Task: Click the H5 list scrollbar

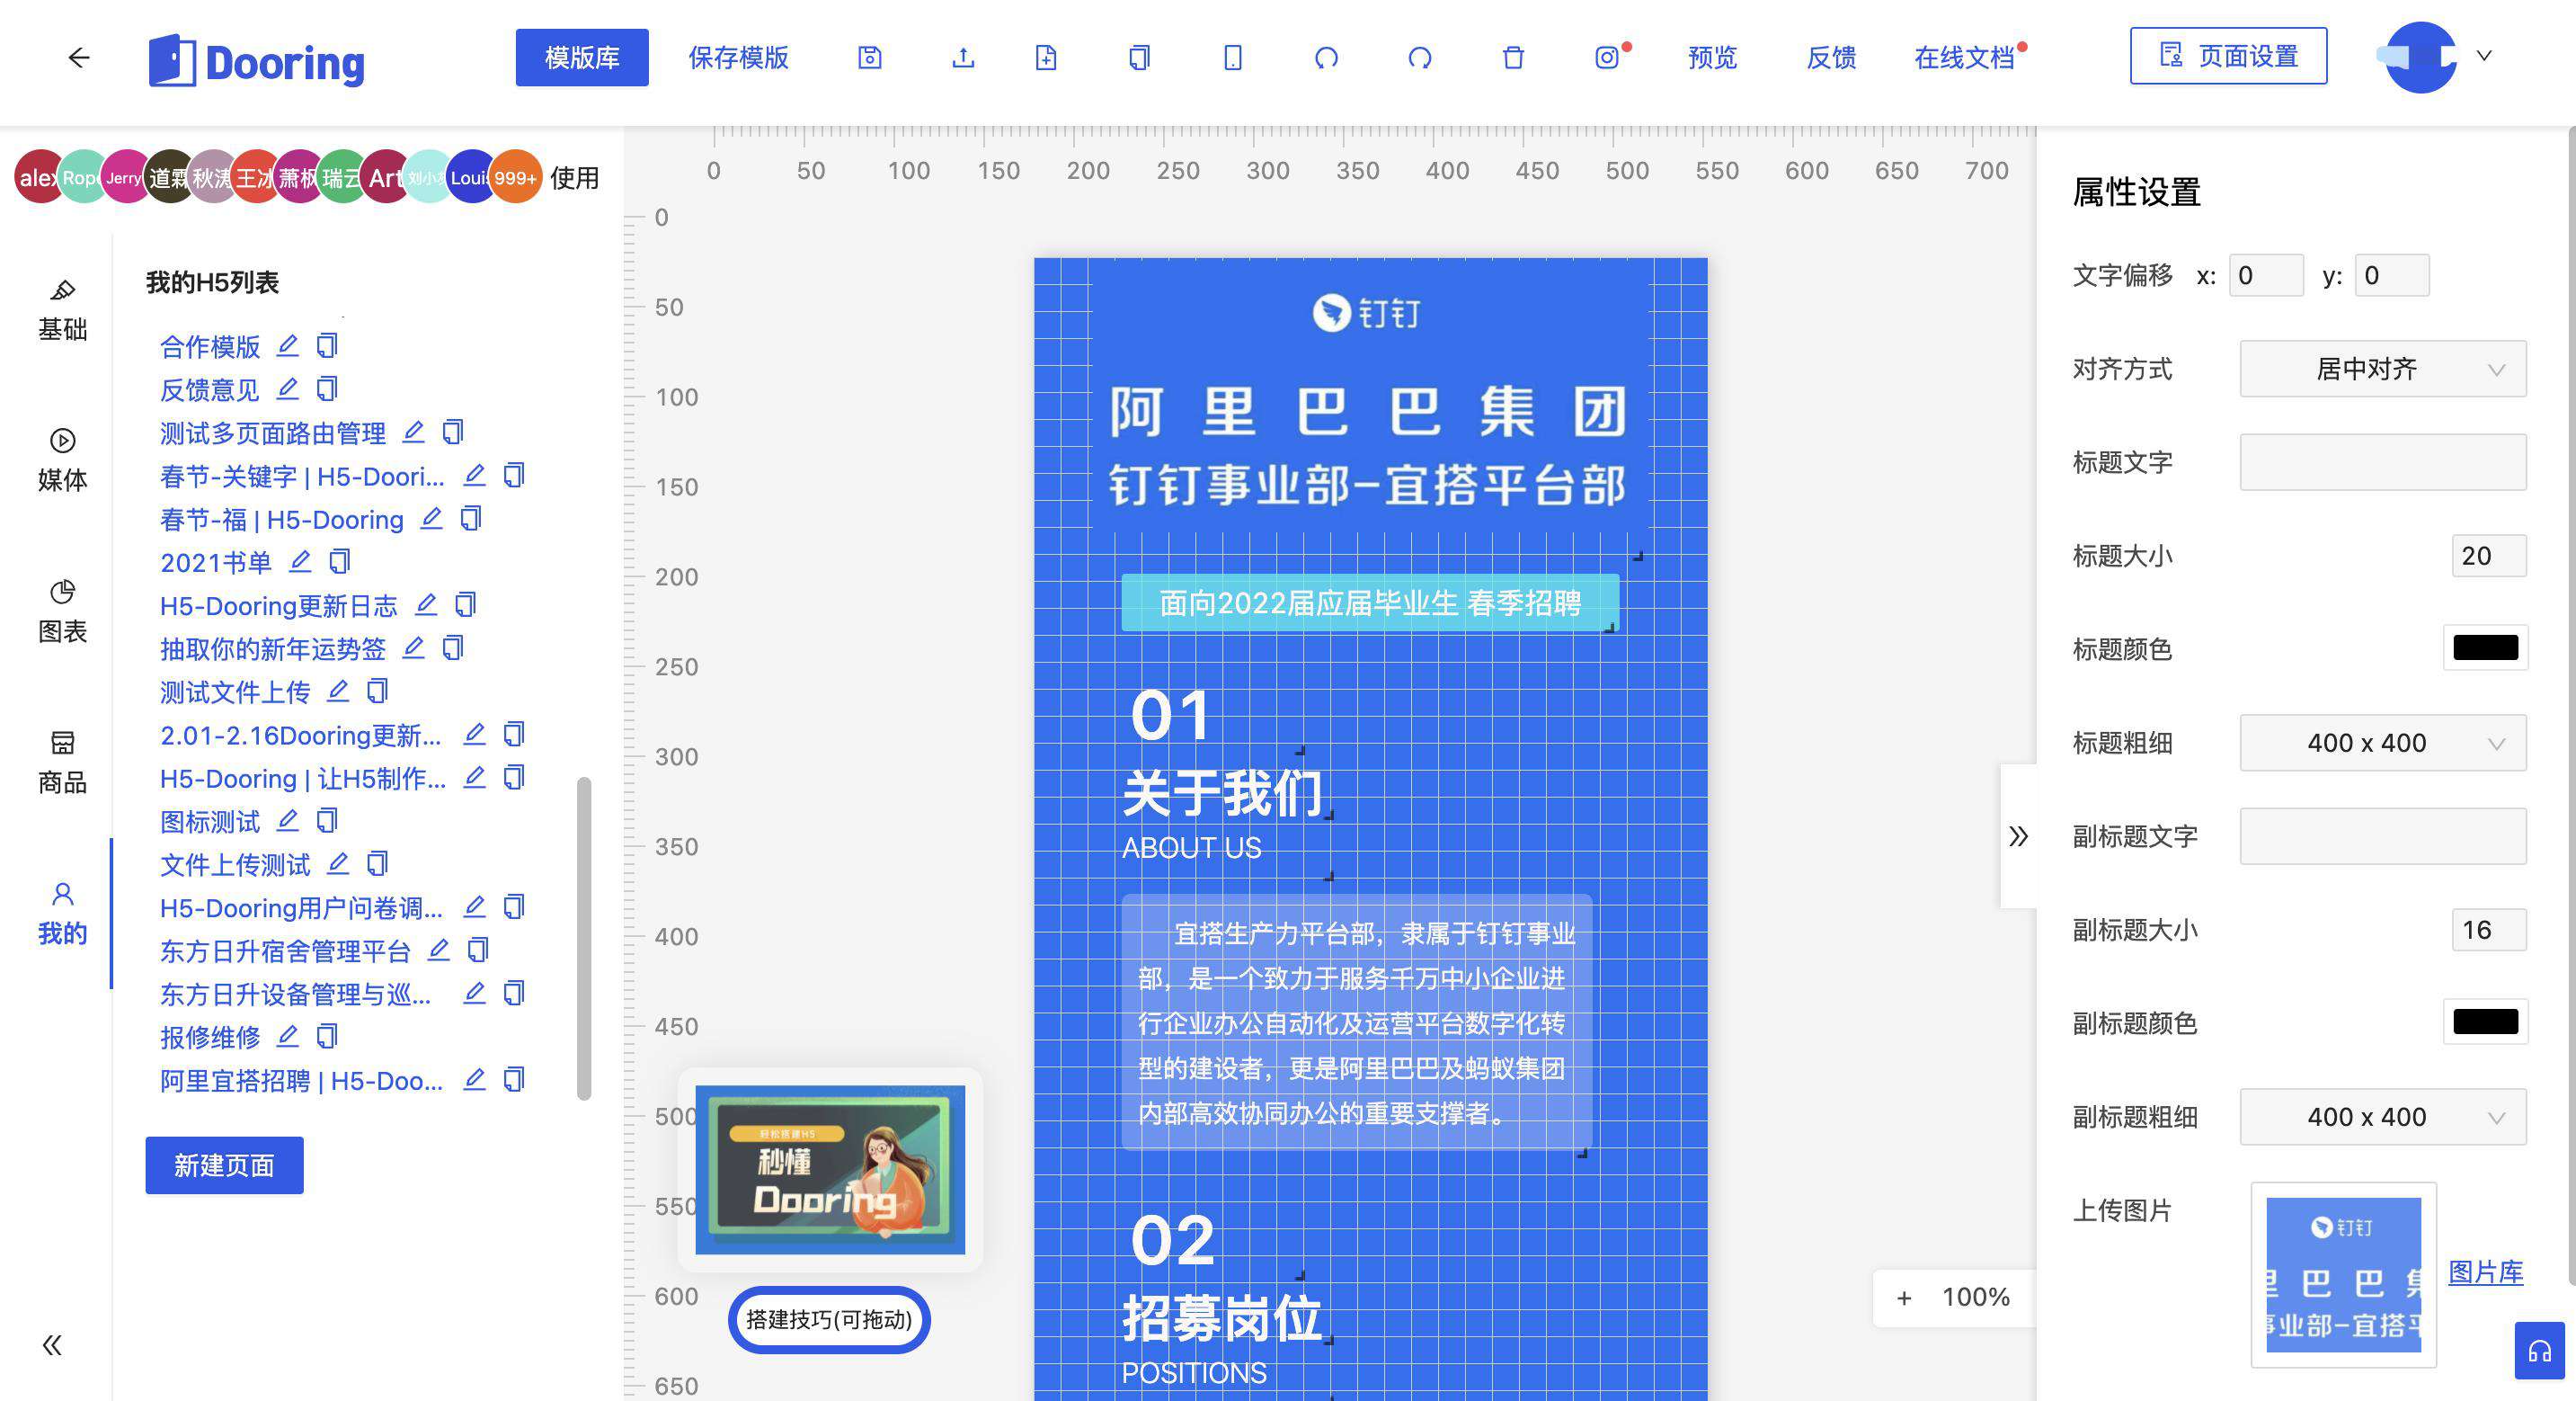Action: [x=584, y=938]
